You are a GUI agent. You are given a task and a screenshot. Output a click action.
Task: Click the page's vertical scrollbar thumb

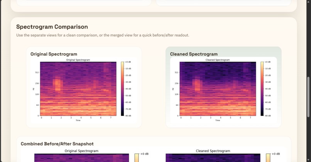pyautogui.click(x=308, y=97)
